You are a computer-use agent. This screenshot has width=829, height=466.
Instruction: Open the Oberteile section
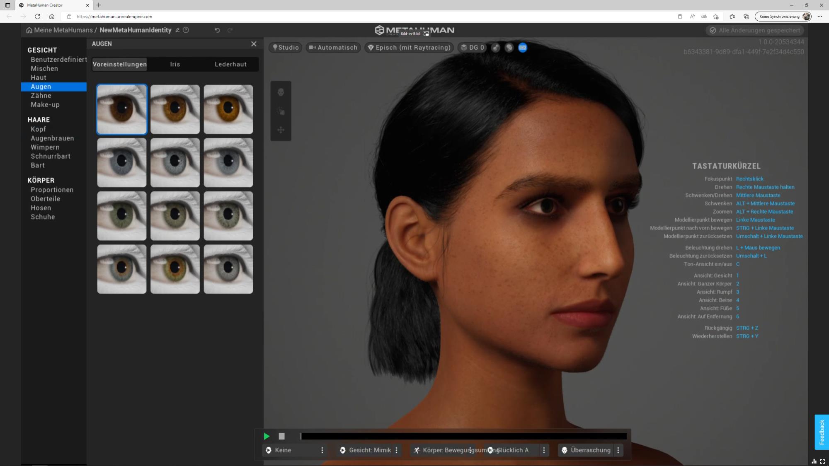pyautogui.click(x=46, y=199)
